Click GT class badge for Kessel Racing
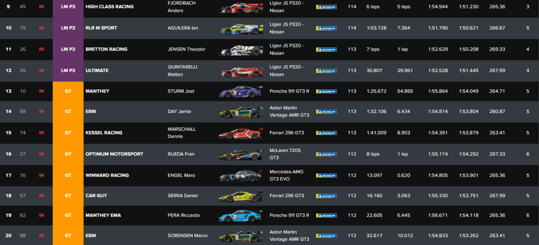 pos(68,132)
